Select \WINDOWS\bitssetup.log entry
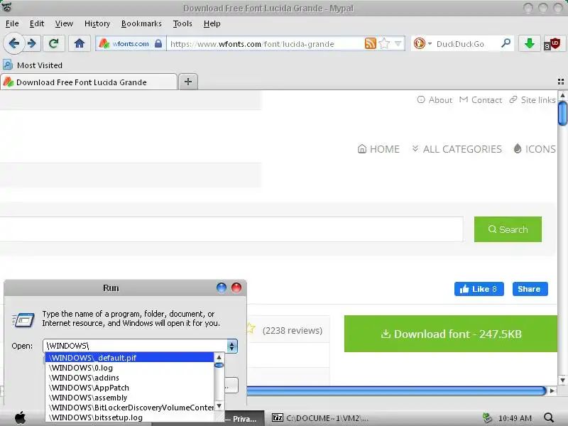568x426 pixels. coord(130,417)
